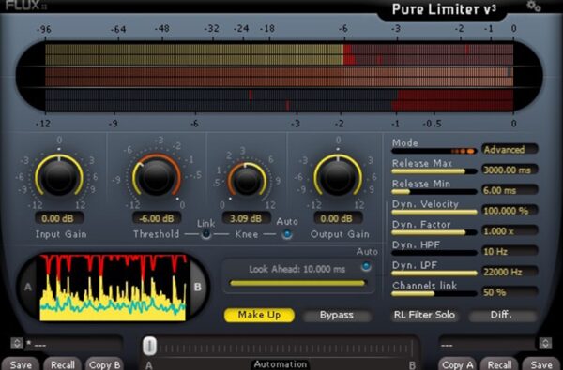Screen dimensions: 563x370
Task: Click the 10 Hz Dyn. HPF field
Action: pyautogui.click(x=510, y=251)
